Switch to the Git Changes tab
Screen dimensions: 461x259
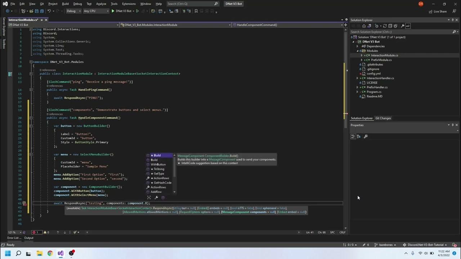[x=383, y=118]
